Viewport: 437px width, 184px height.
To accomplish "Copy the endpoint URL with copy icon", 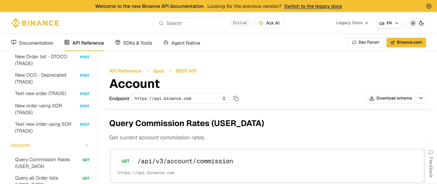I will click(236, 98).
